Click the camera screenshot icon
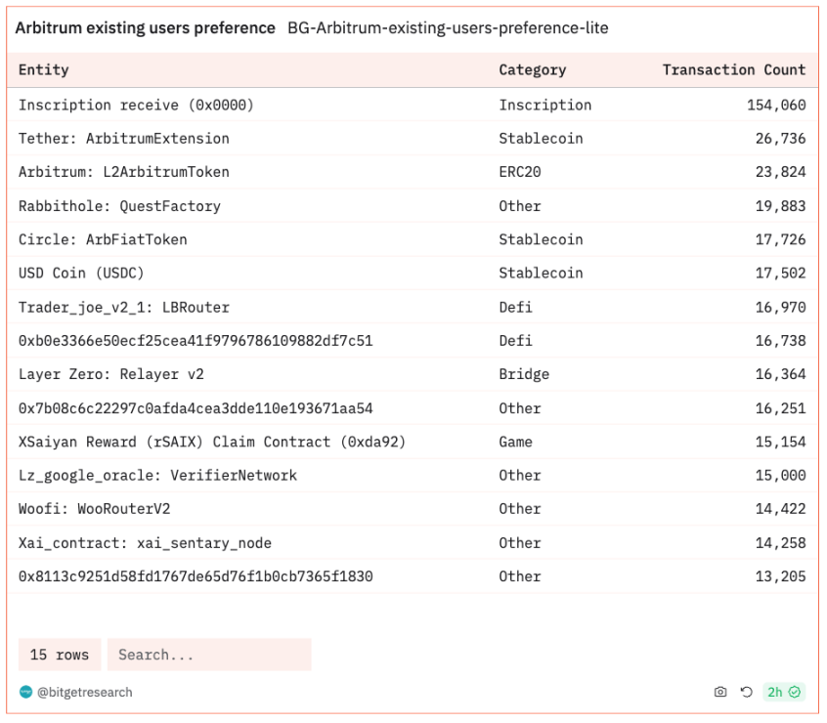 tap(720, 692)
